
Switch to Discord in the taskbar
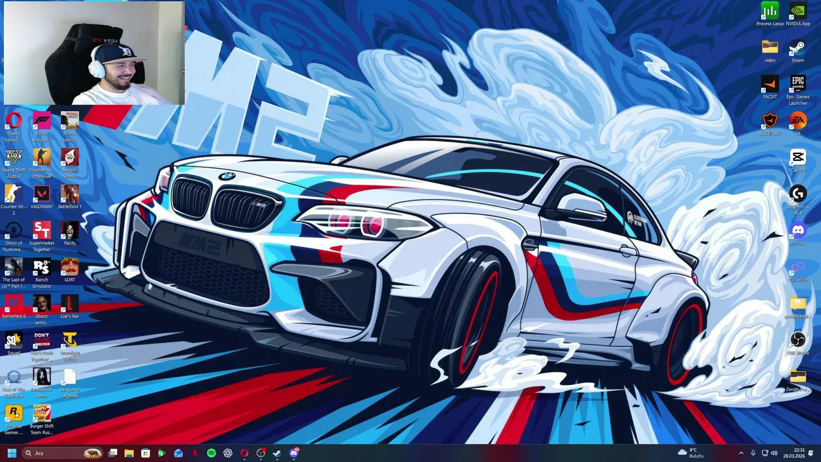294,453
